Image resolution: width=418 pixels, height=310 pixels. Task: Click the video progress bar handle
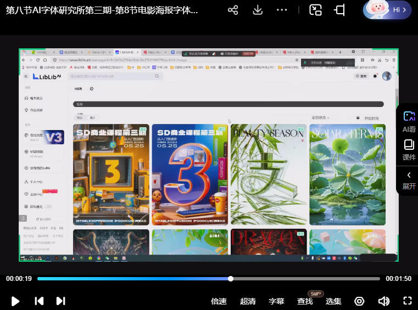231,279
